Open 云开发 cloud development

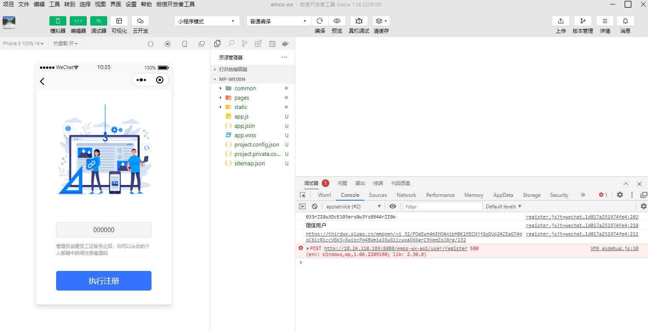(140, 21)
